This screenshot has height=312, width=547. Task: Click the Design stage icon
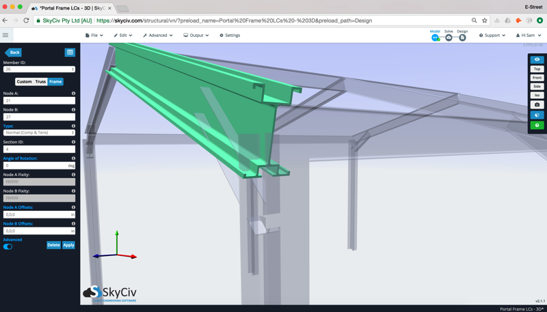coord(462,38)
